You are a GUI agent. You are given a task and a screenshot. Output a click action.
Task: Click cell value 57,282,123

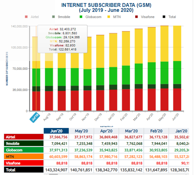click(x=133, y=157)
